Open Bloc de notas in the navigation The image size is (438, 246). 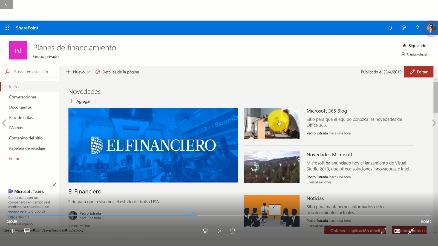click(21, 118)
